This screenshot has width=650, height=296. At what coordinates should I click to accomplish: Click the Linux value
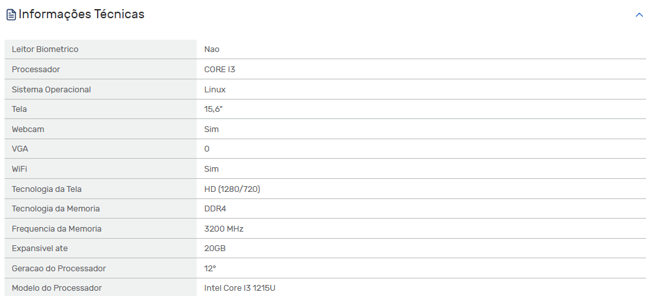(215, 89)
